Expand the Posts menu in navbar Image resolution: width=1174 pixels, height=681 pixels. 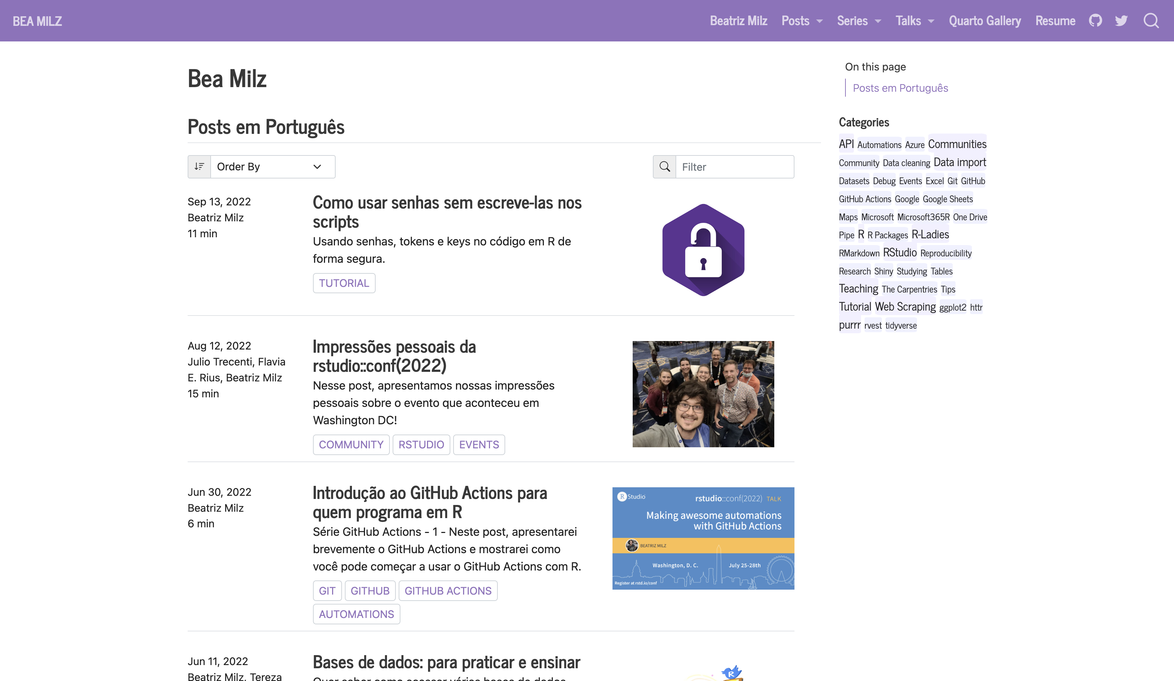pyautogui.click(x=801, y=21)
